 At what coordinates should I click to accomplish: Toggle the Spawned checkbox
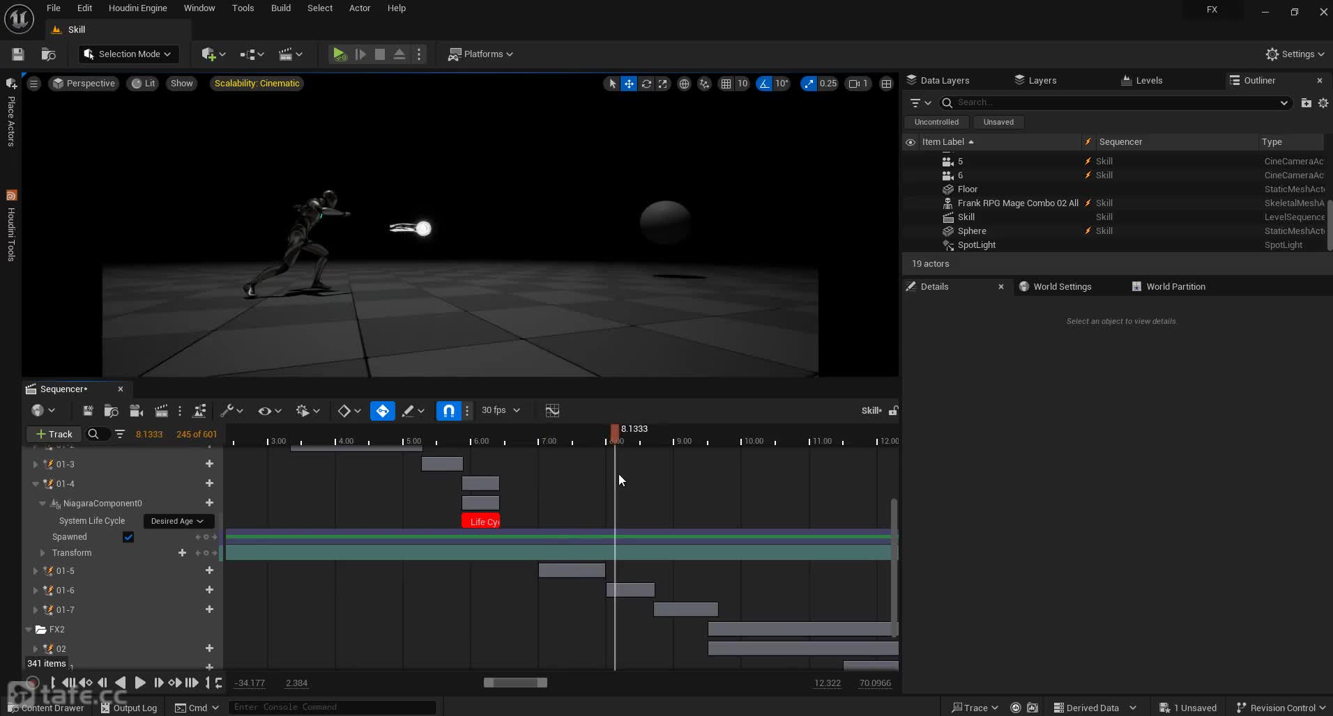tap(128, 537)
